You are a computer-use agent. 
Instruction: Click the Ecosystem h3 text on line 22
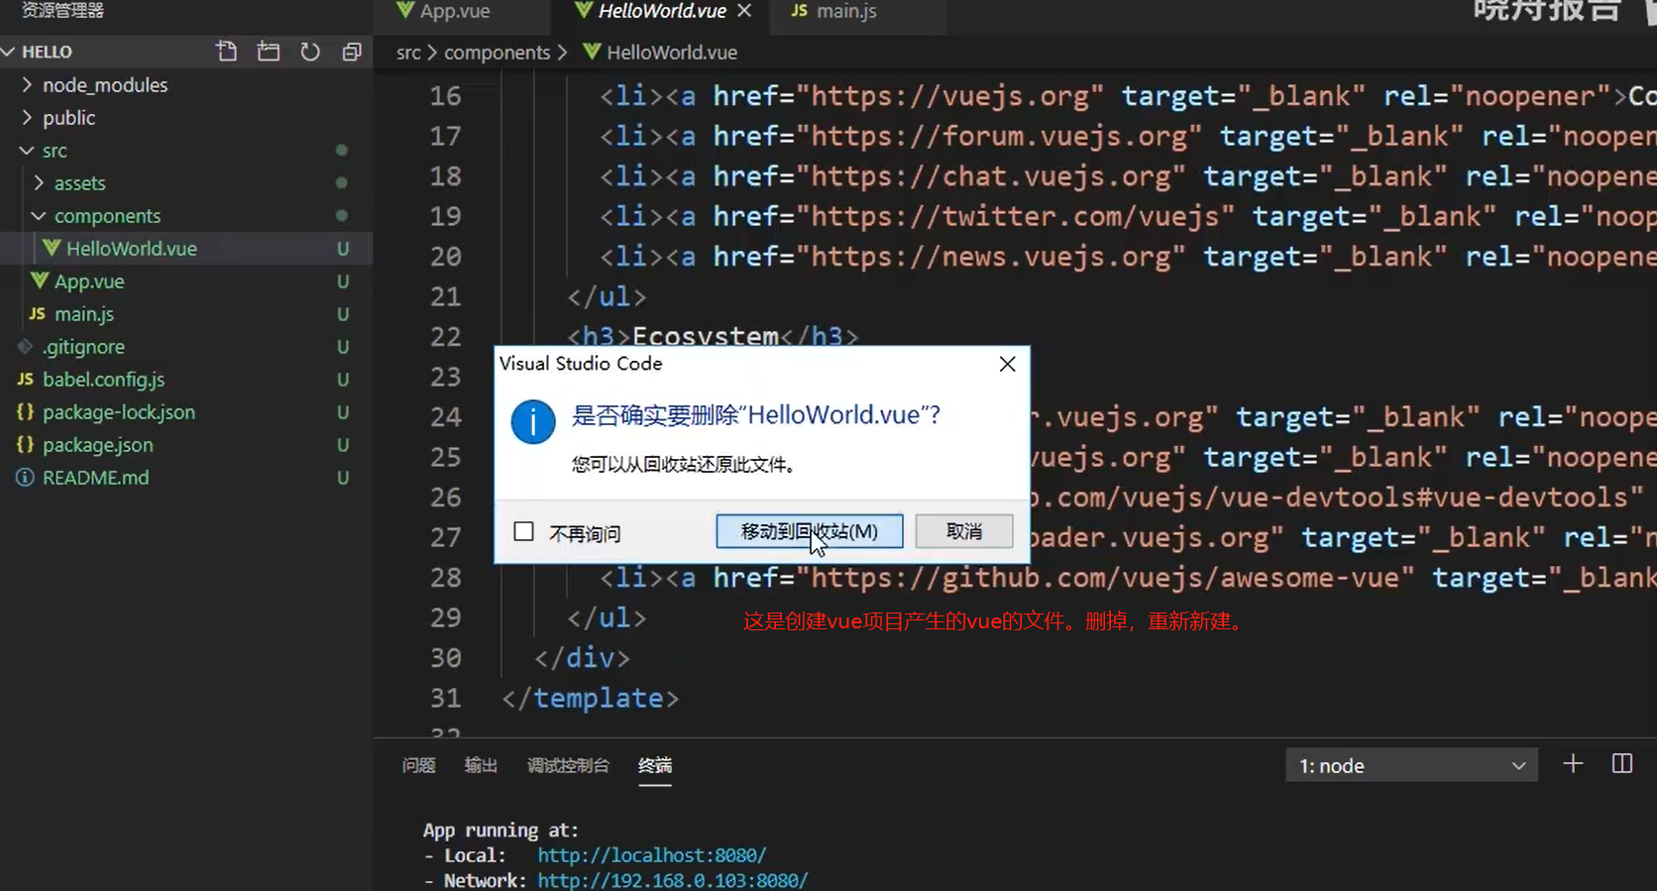(x=706, y=336)
